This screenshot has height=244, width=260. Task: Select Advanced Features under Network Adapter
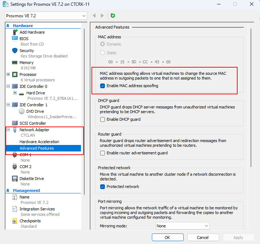43,148
